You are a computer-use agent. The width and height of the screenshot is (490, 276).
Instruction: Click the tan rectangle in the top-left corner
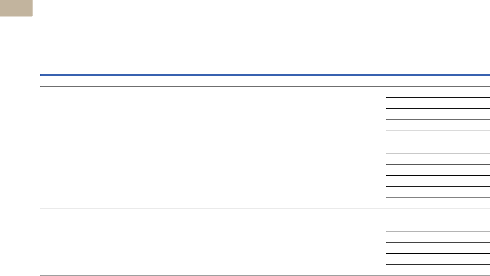(x=16, y=8)
